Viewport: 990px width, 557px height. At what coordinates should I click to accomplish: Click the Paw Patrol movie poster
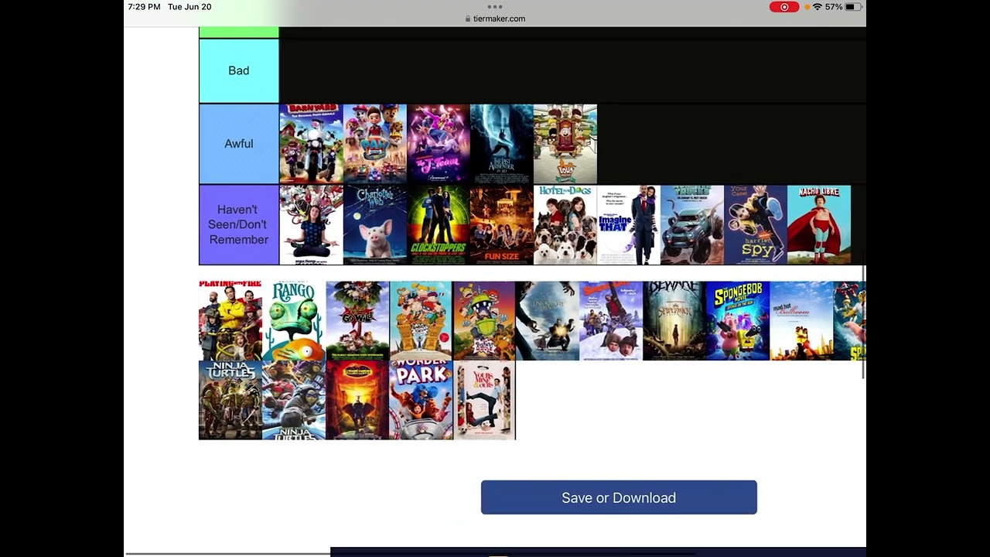[x=375, y=144]
